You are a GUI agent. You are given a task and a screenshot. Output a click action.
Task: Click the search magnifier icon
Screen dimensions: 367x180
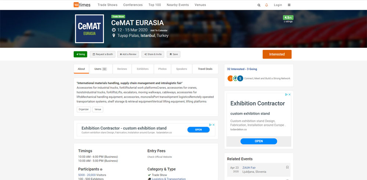click(259, 5)
